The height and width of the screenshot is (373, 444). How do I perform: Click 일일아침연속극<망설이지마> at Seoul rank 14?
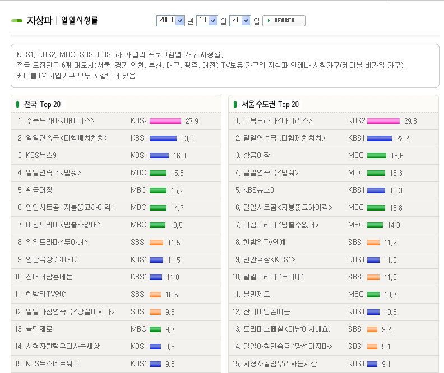coord(288,346)
